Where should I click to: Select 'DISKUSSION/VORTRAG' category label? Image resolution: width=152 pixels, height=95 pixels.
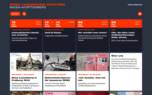point(21,30)
